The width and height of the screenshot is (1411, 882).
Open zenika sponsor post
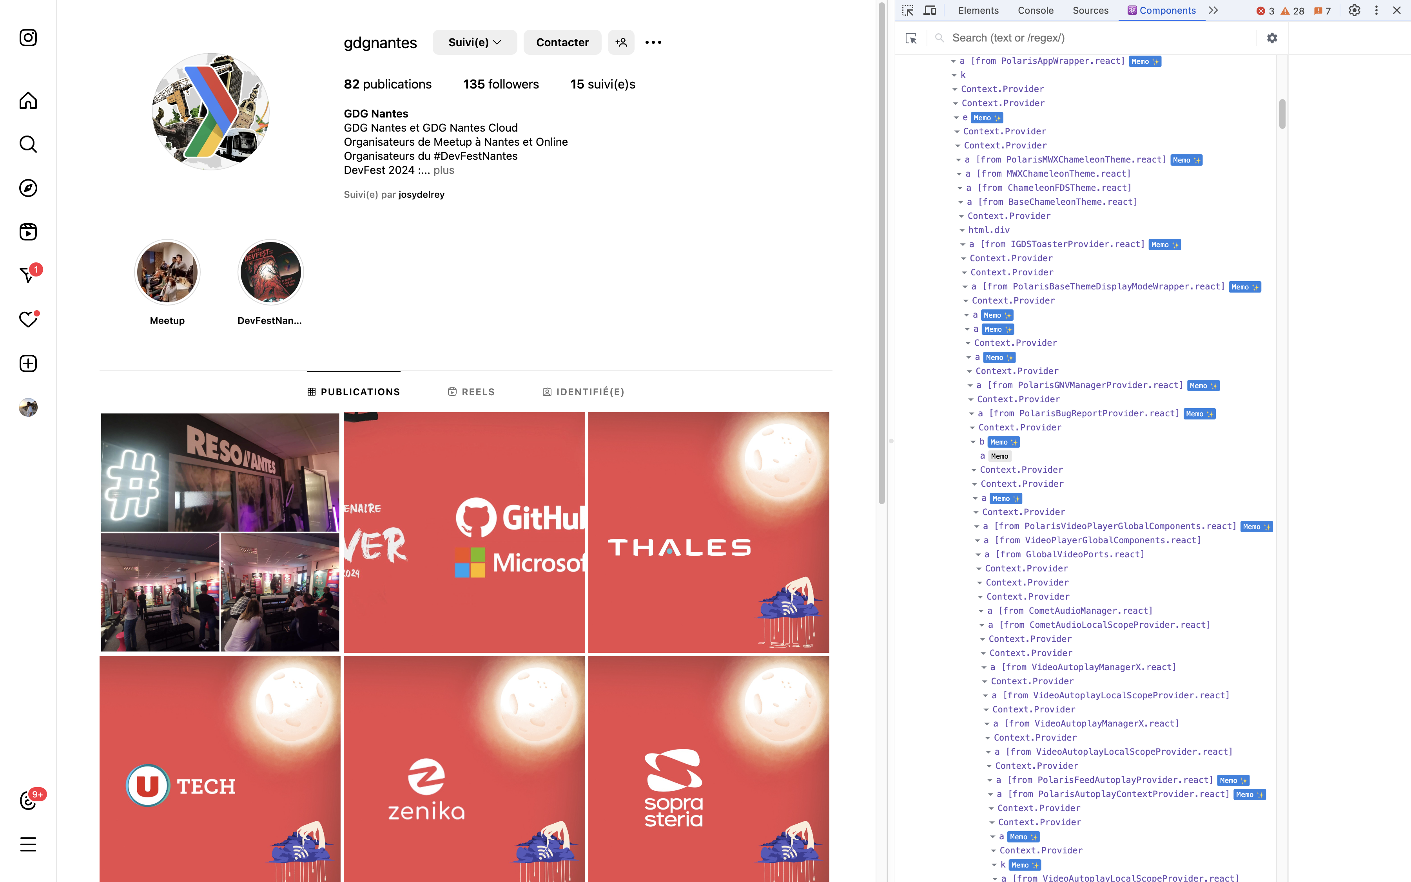click(x=464, y=769)
